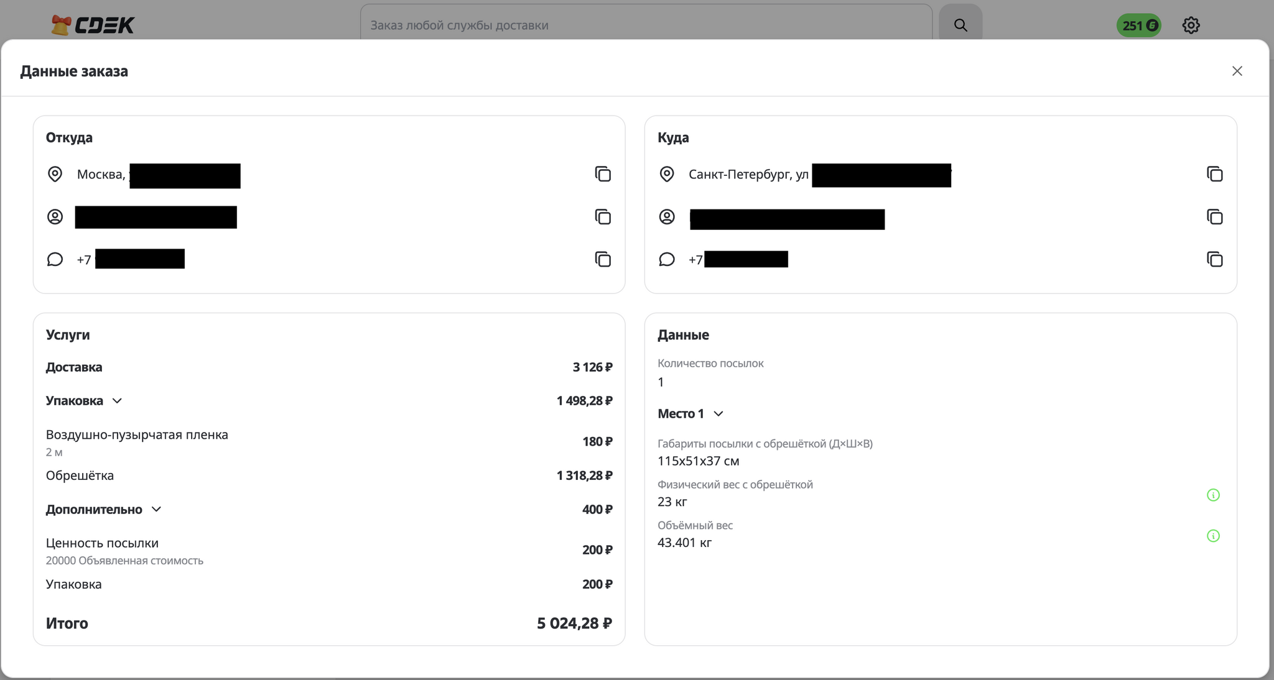Close the Данные заказа dialog
Viewport: 1274px width, 680px height.
tap(1237, 71)
